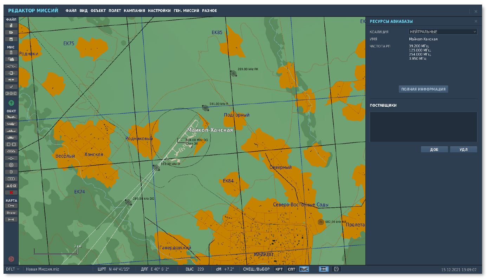Click the green fly mission arrow button
The height and width of the screenshot is (279, 487).
[x=11, y=103]
